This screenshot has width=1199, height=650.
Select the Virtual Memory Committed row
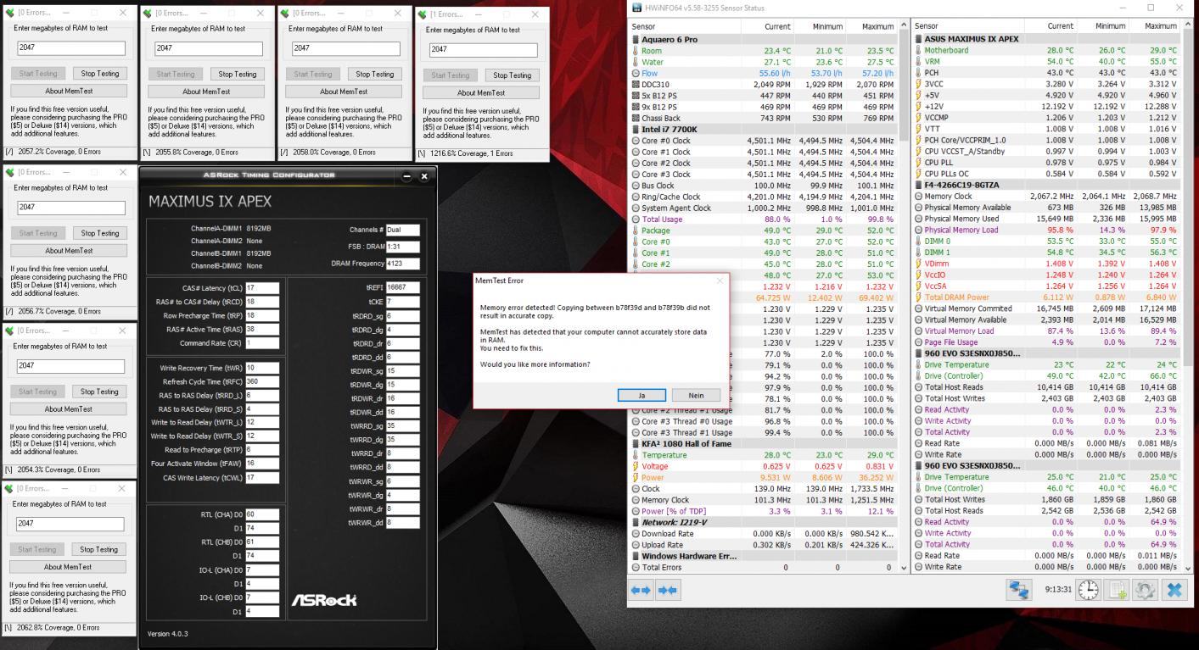coord(1046,308)
